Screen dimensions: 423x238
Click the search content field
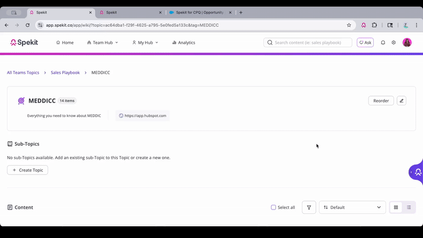308,42
